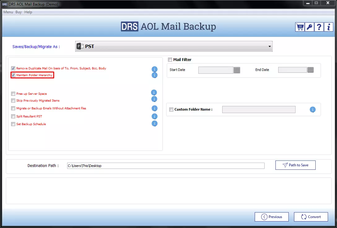Open help via question mark icon
Viewport: 337px width, 228px height.
(319, 27)
